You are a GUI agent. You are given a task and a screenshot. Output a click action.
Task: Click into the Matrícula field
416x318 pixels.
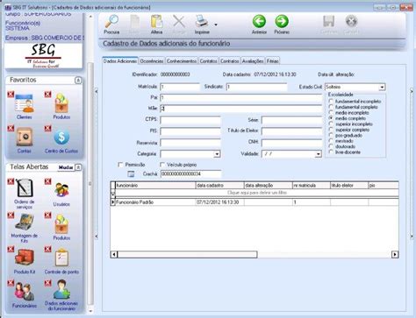(180, 87)
